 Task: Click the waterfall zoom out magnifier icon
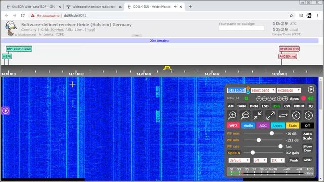[245, 115]
